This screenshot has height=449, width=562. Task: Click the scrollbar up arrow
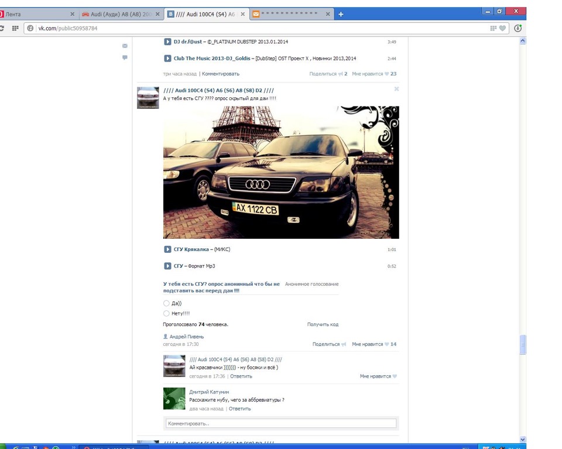pos(523,41)
